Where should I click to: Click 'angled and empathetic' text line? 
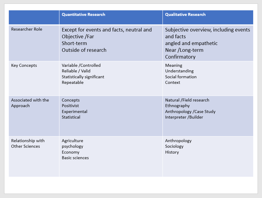191,43
